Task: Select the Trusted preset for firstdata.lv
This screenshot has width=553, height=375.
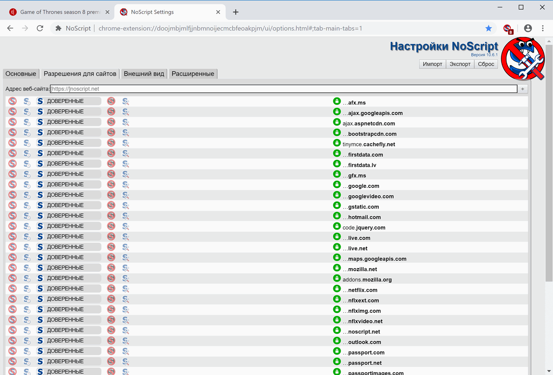Action: pos(40,164)
